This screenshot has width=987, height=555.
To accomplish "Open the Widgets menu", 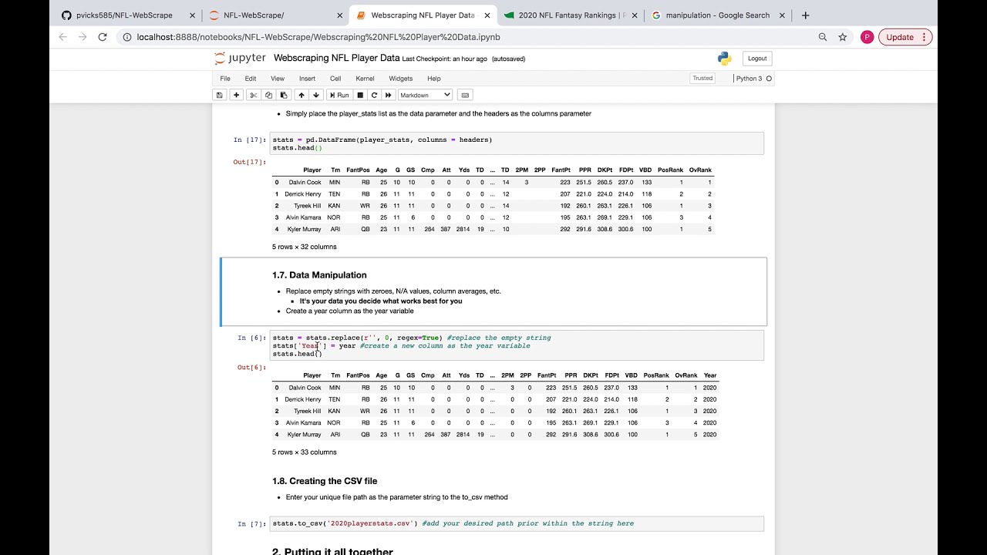I will tap(401, 79).
